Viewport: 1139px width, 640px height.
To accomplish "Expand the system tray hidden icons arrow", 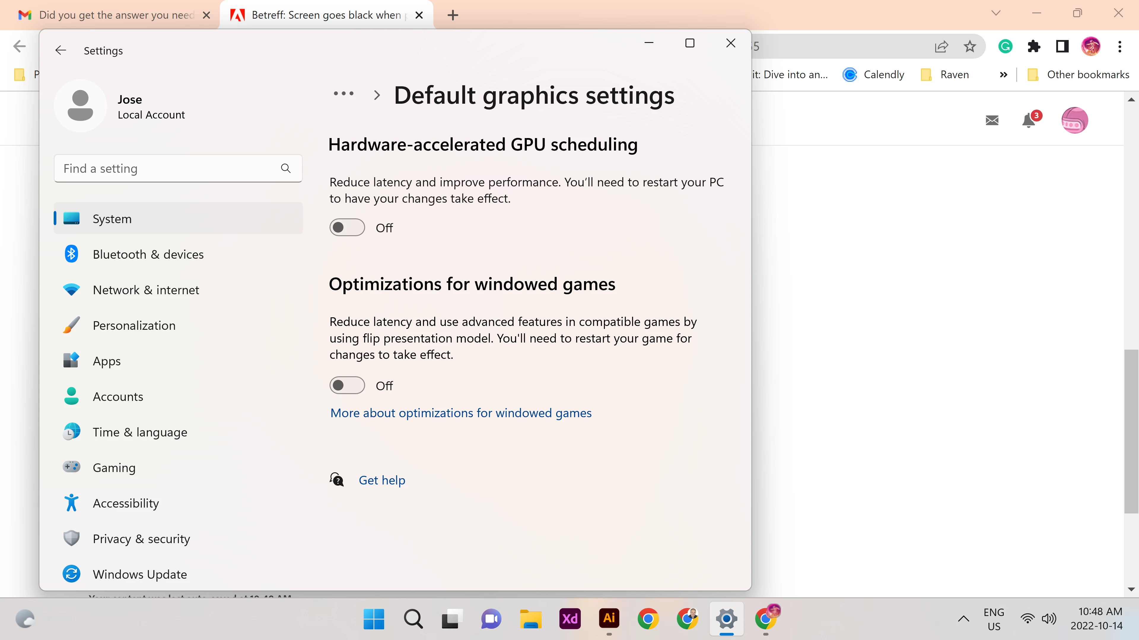I will click(963, 619).
